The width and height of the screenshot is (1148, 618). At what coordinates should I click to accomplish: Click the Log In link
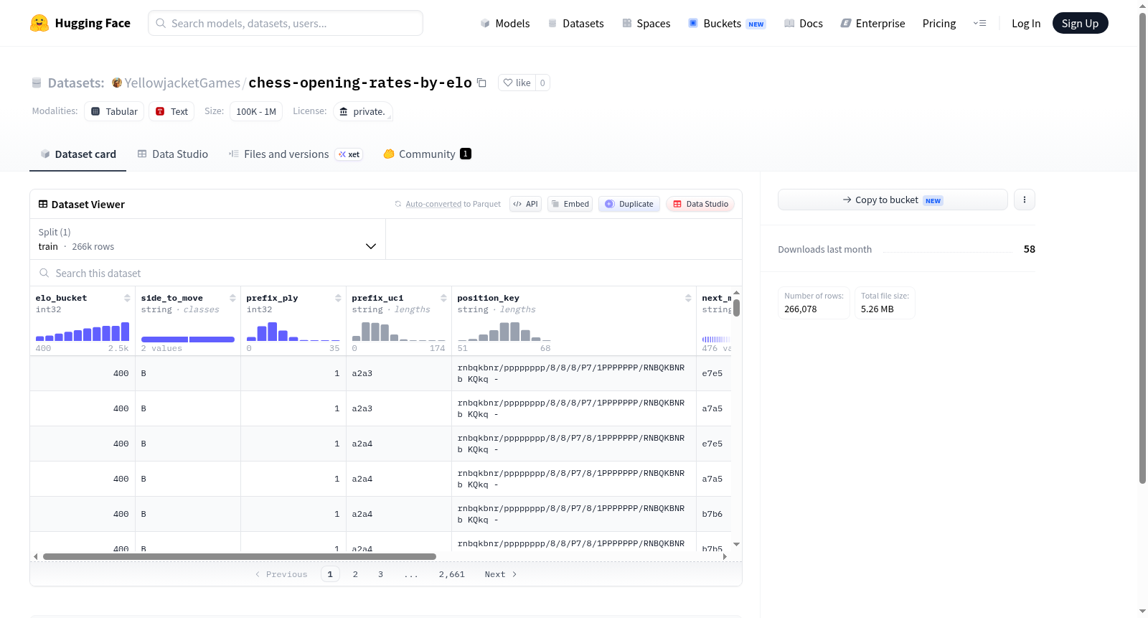[1026, 24]
